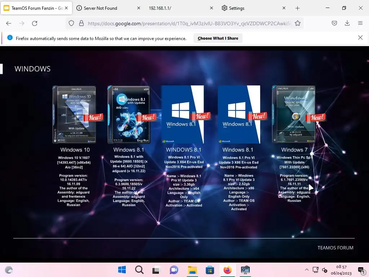369x277 pixels.
Task: Switch to the Server Not Found tab
Action: tap(108, 8)
